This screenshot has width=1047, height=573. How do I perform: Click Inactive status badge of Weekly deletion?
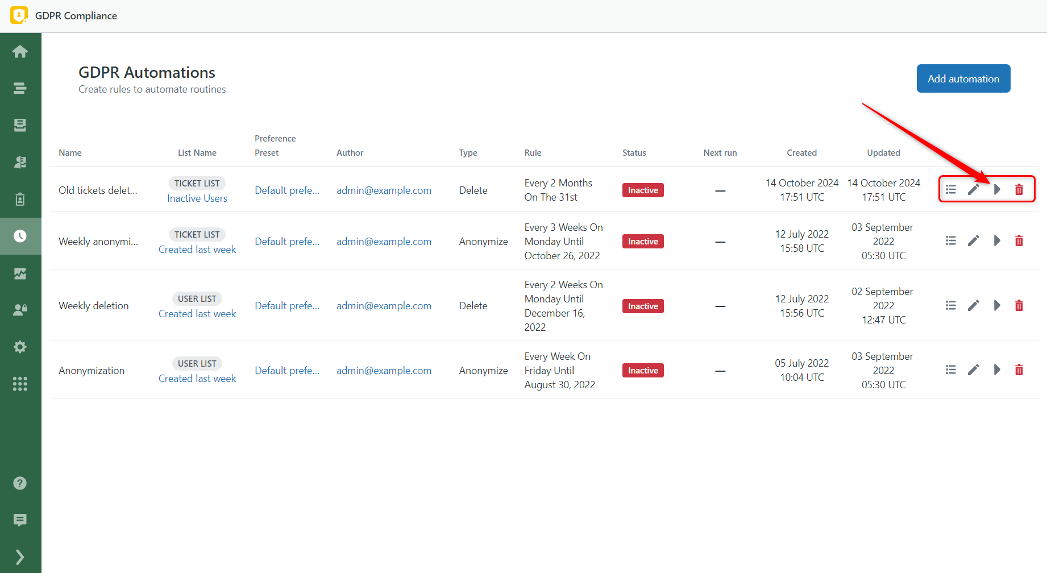(x=643, y=306)
